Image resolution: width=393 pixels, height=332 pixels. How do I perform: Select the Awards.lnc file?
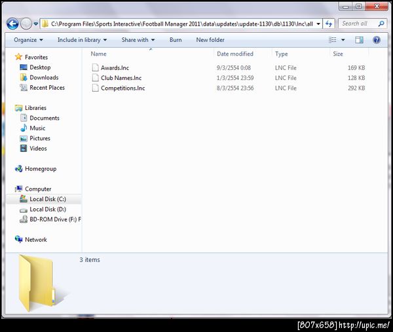click(x=115, y=68)
